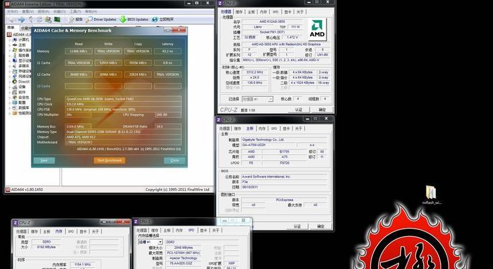Open the 报告(R) menu in AIDA64
493x269 pixels.
(x=44, y=11)
